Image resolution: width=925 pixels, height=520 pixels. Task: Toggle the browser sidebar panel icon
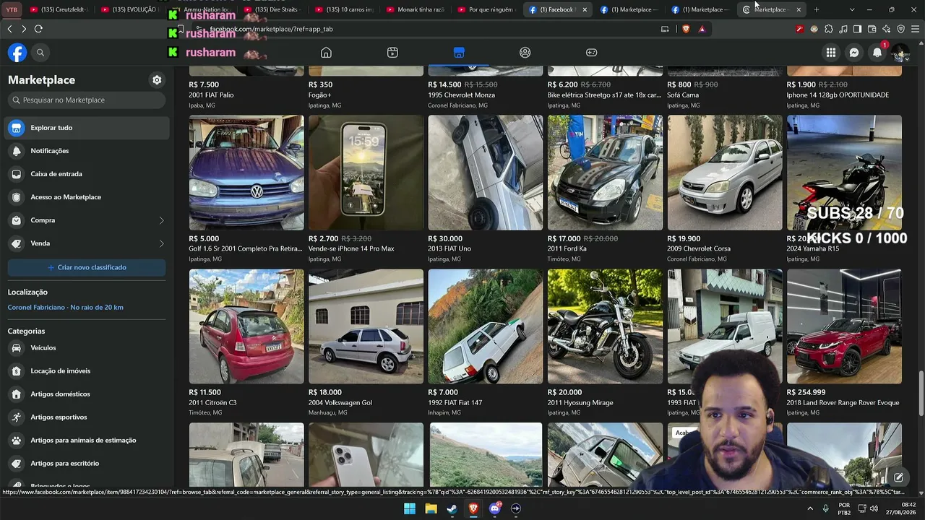(857, 29)
